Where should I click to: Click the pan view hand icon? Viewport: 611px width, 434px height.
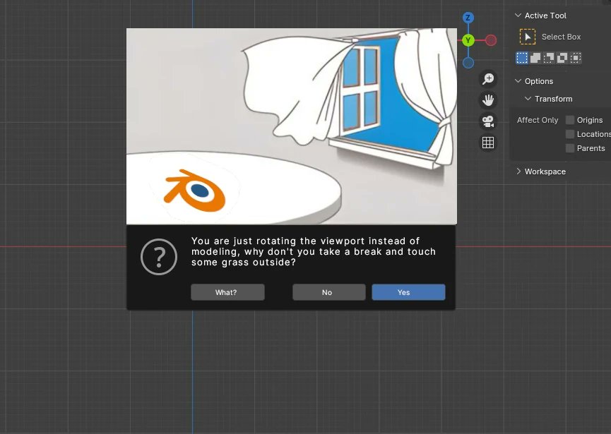488,100
